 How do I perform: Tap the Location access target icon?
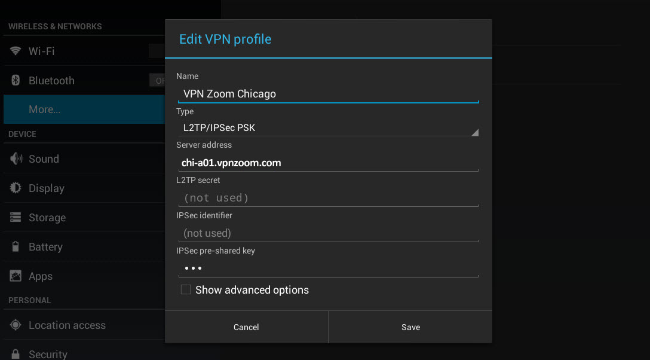click(x=16, y=325)
